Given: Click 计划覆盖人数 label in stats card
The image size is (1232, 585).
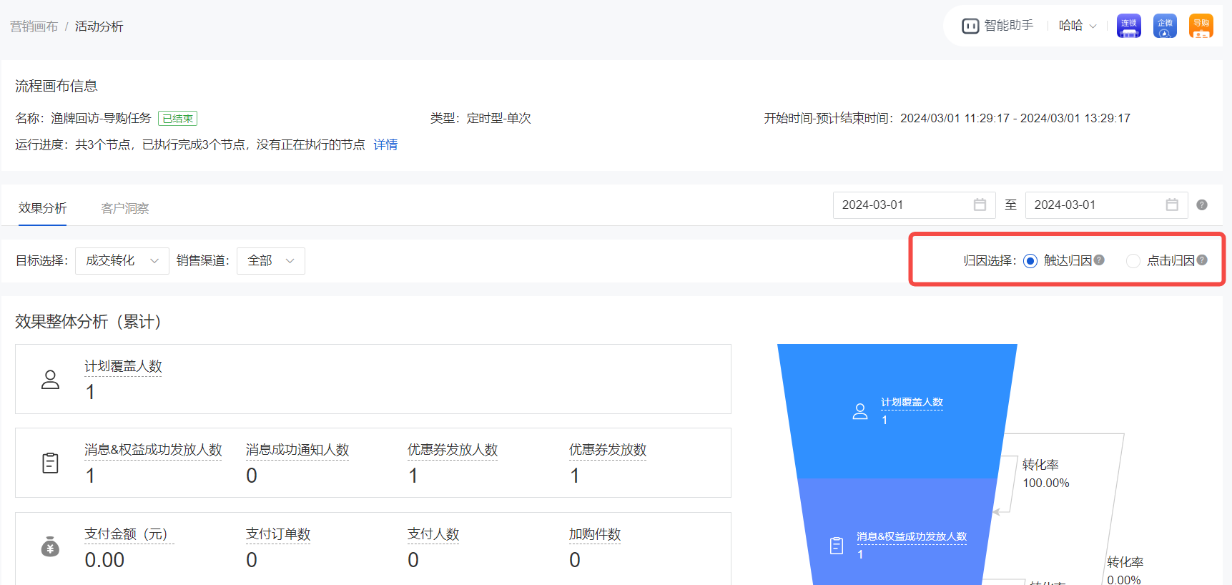Looking at the screenshot, I should click(123, 366).
